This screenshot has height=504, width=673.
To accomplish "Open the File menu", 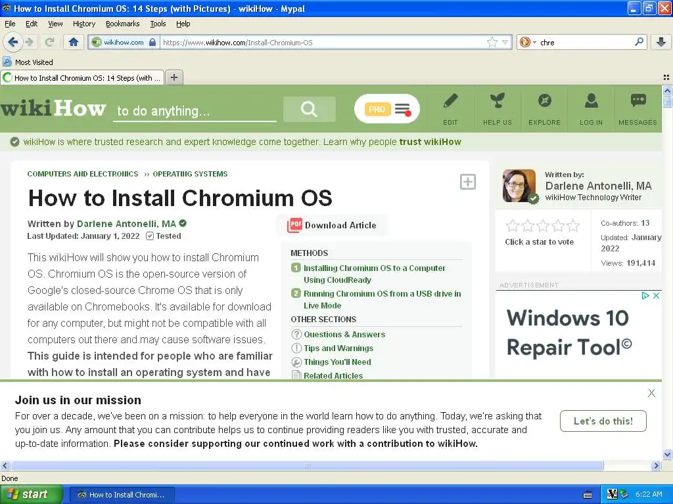I will pos(10,24).
